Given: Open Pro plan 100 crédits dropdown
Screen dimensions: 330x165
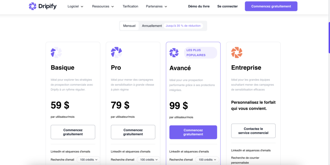Looking at the screenshot, I should [149, 160].
